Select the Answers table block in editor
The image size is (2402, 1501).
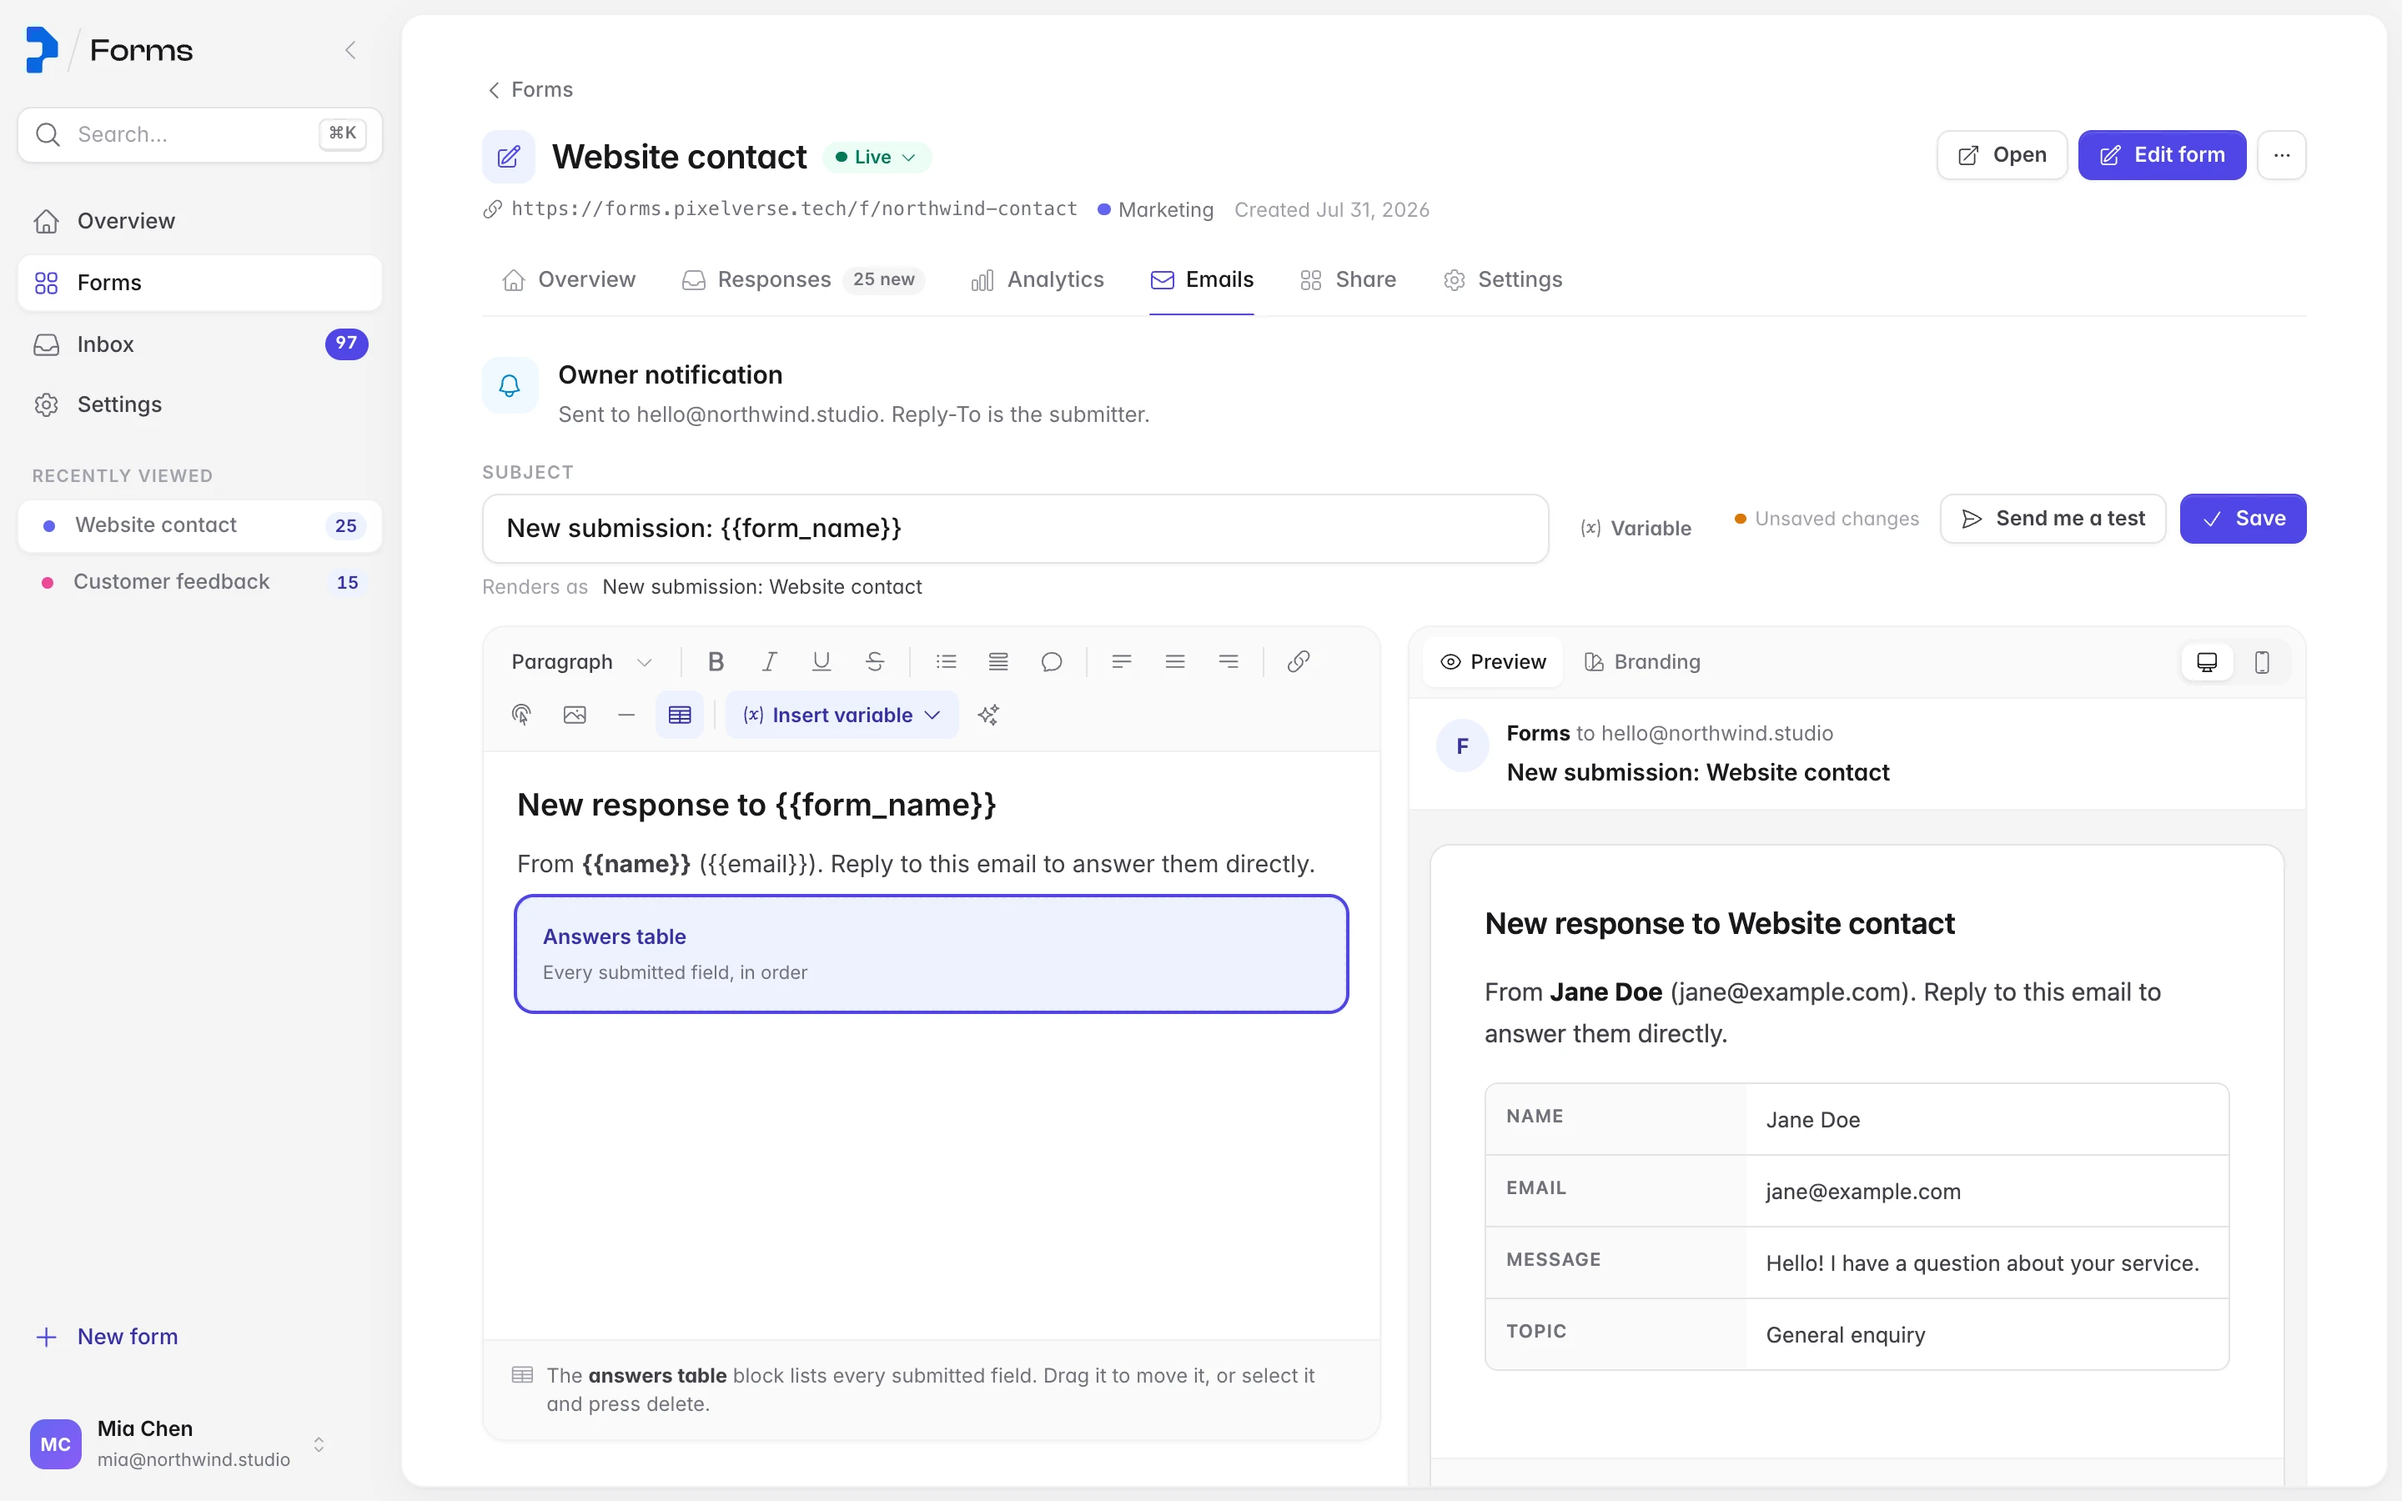coord(931,954)
